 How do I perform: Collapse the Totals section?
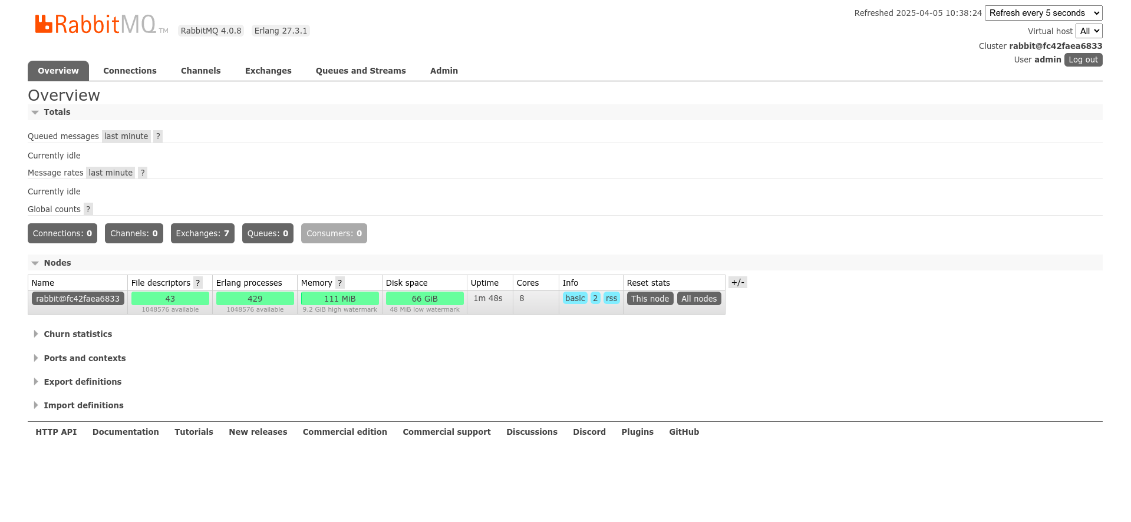(57, 113)
